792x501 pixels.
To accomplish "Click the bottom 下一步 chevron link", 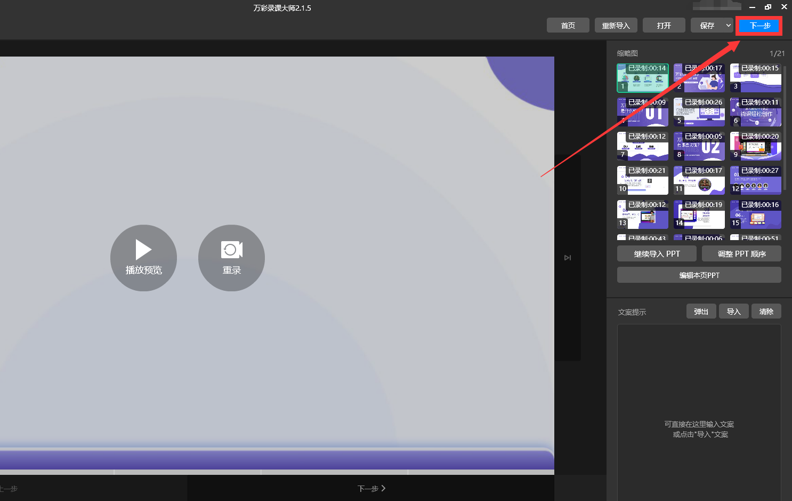I will (371, 488).
